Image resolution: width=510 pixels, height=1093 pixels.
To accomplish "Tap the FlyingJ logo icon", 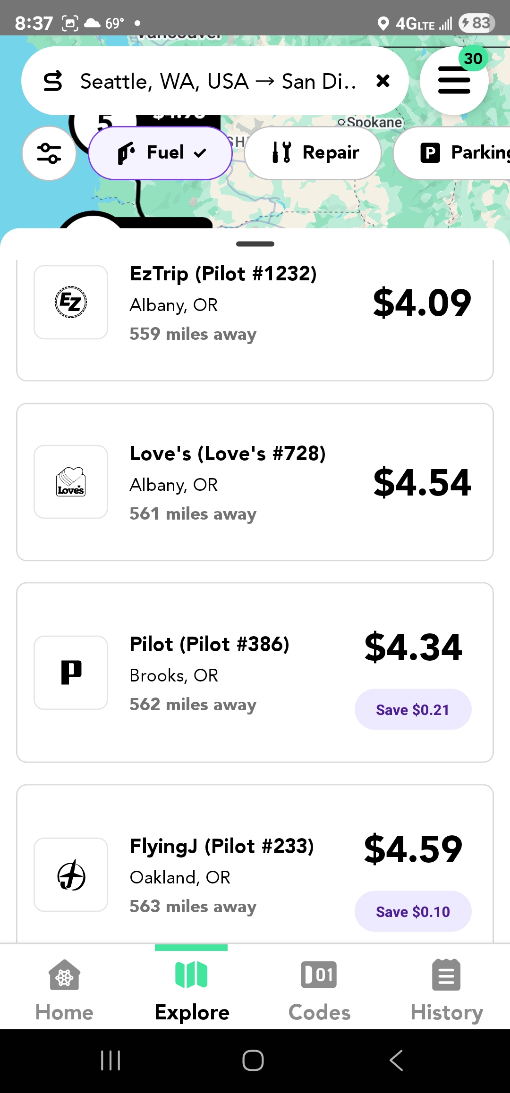I will [71, 874].
